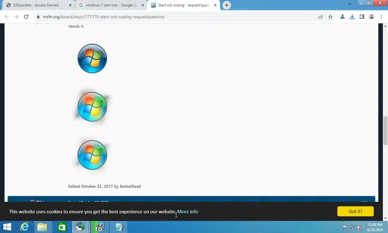The height and width of the screenshot is (233, 388).
Task: Toggle the browser side panel
Action: (362, 17)
